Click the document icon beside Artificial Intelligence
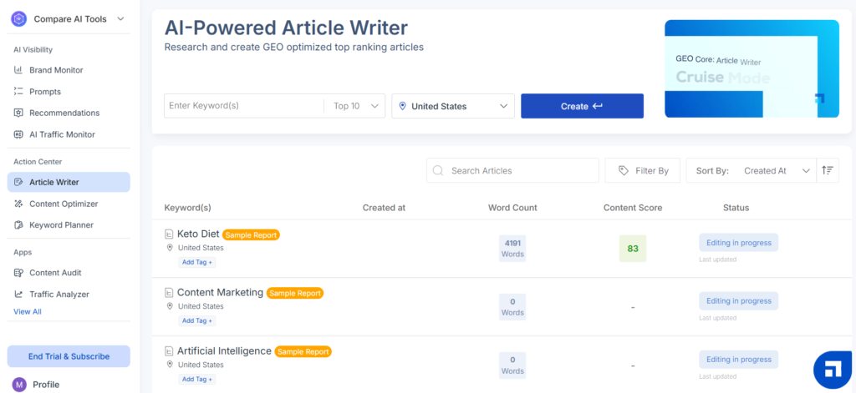Screen dimensions: 856x393 pos(169,351)
